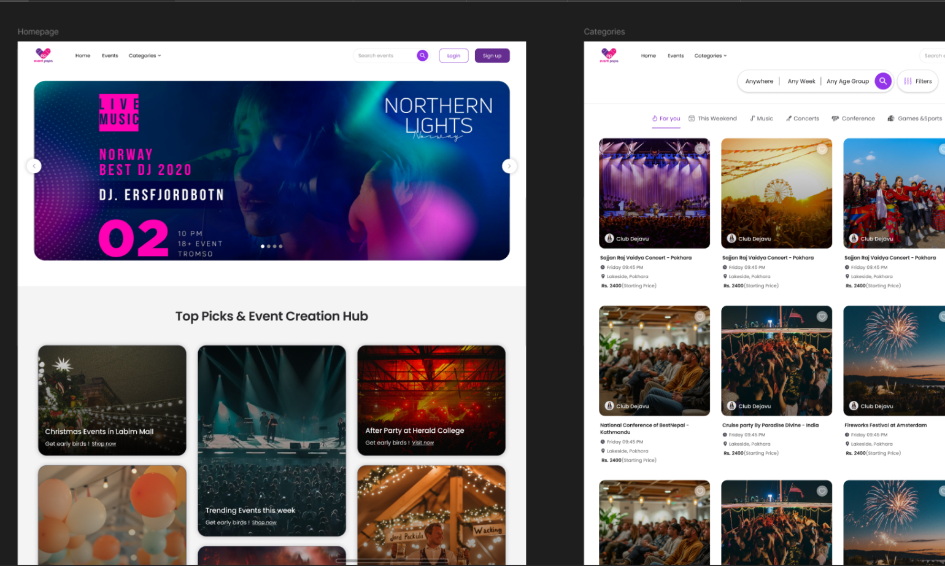The image size is (945, 566).
Task: Advance carousel with the right arrow
Action: [x=509, y=166]
